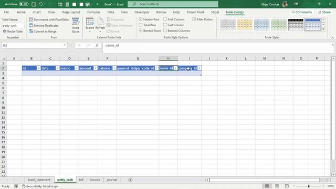
Task: Switch to the Developer tab
Action: (142, 12)
